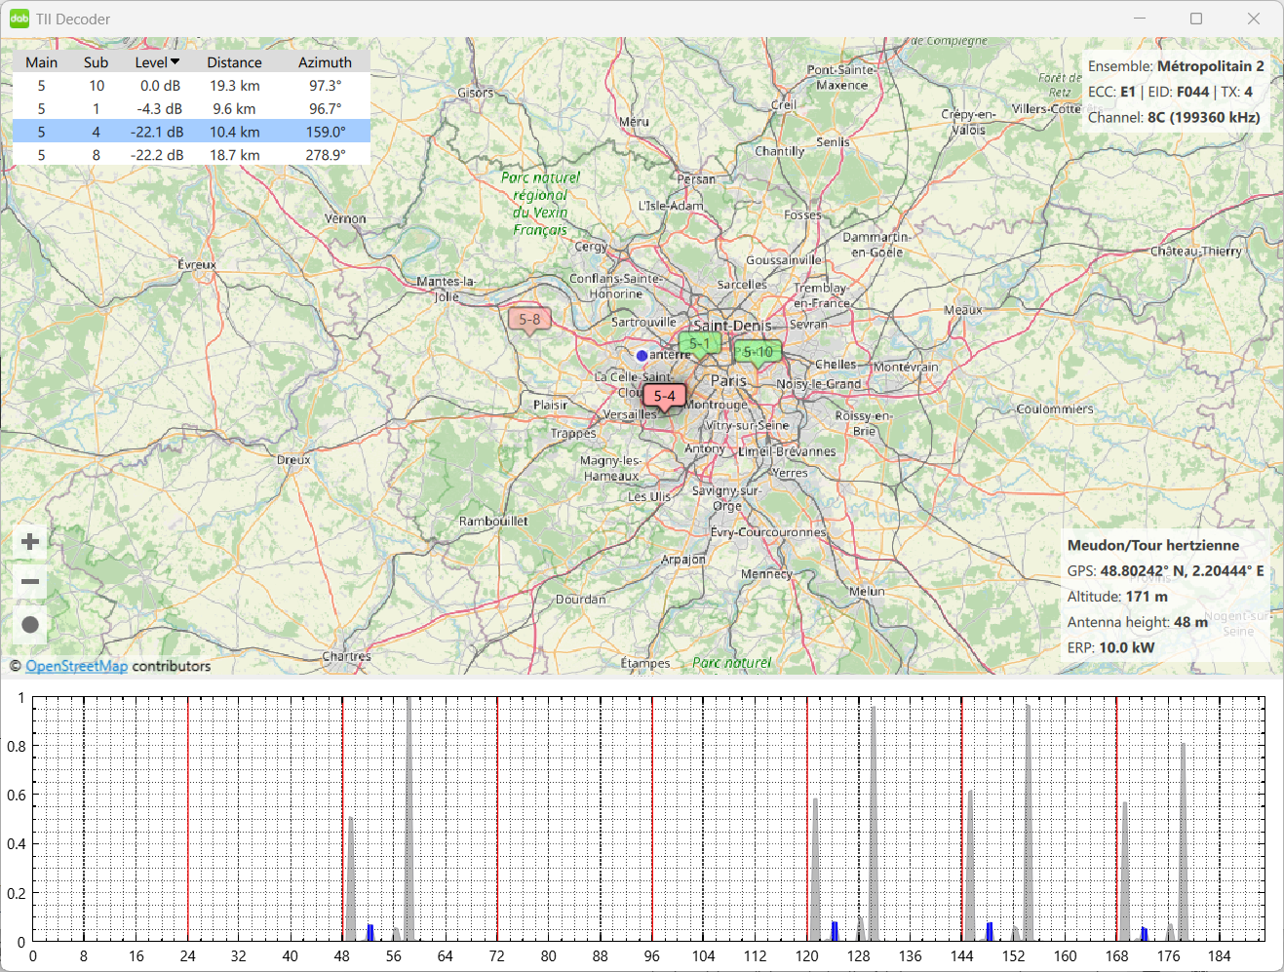Click the 96.7° azimuth cell

click(x=326, y=109)
